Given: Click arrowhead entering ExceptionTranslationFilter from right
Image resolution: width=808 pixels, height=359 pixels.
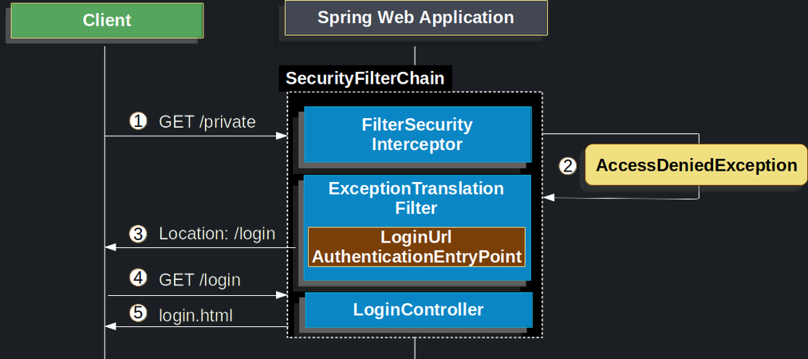Looking at the screenshot, I should tap(547, 198).
